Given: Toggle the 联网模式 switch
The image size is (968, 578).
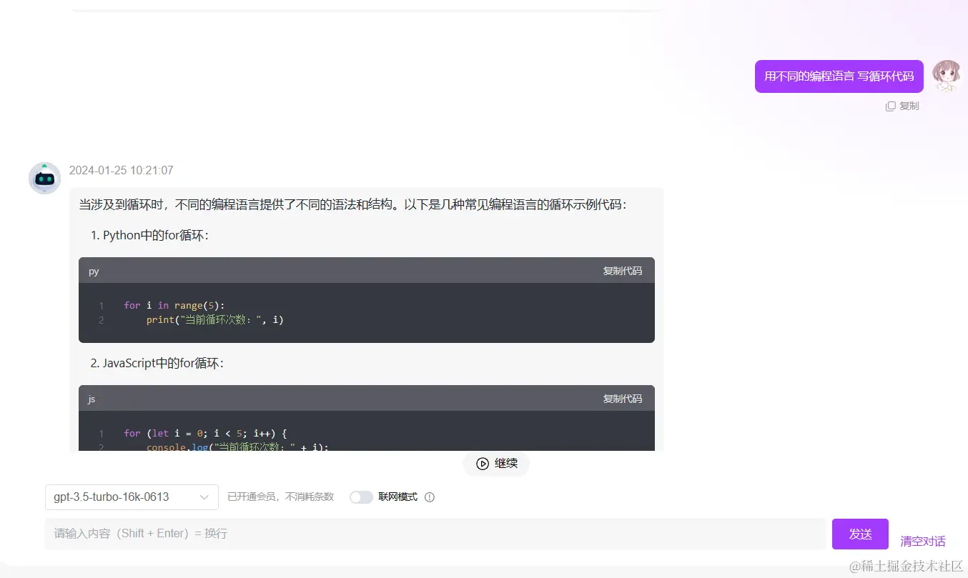Looking at the screenshot, I should pyautogui.click(x=361, y=497).
